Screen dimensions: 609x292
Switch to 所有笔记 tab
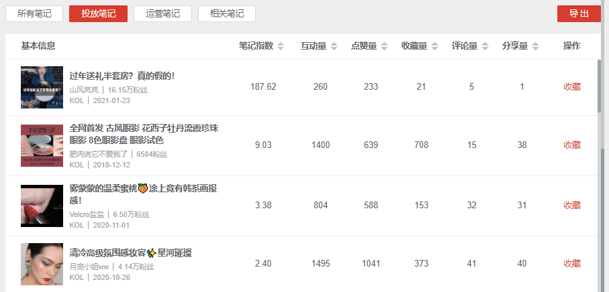click(x=34, y=13)
